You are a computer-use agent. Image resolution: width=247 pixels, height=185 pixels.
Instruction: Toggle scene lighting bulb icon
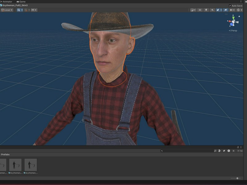(206, 10)
